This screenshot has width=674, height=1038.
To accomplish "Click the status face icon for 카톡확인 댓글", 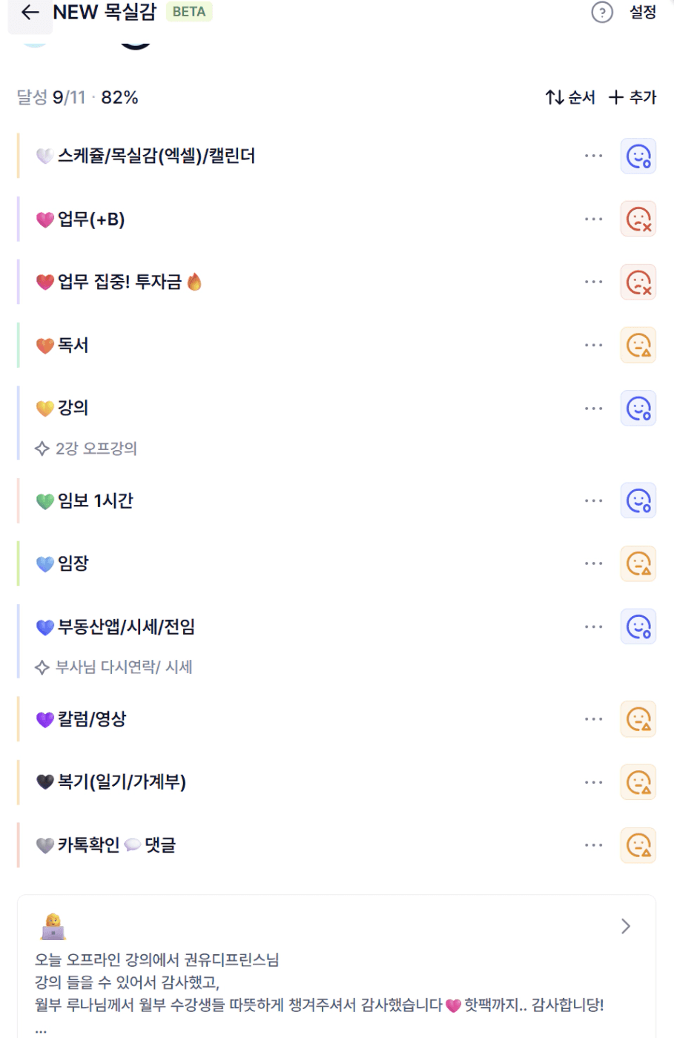I will point(638,845).
